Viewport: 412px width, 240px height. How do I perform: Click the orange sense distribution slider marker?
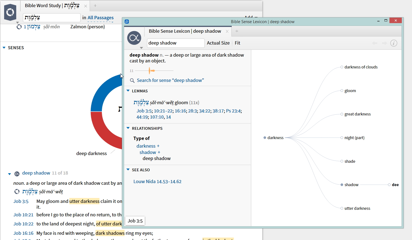click(151, 71)
